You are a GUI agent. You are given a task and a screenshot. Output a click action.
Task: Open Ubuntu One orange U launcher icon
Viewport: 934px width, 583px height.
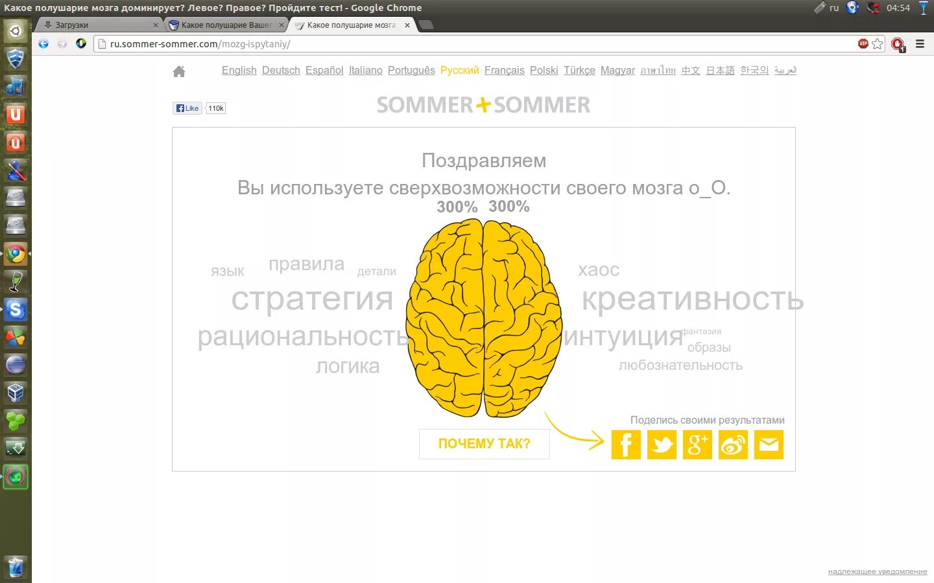pos(16,114)
